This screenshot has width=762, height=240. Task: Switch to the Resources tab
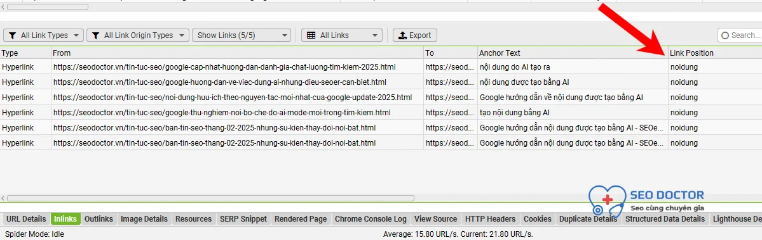pyautogui.click(x=193, y=219)
